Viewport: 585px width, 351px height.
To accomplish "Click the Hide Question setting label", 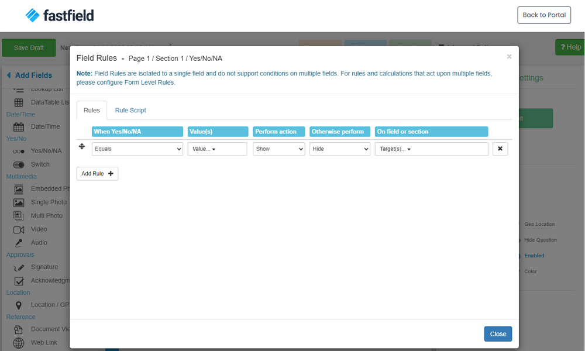I will (540, 240).
